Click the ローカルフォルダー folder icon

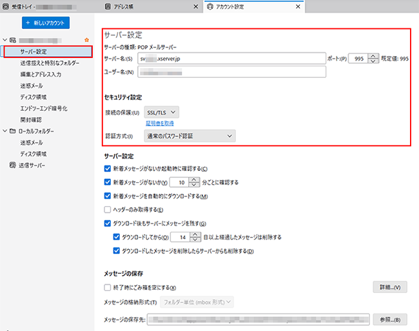tap(12, 131)
